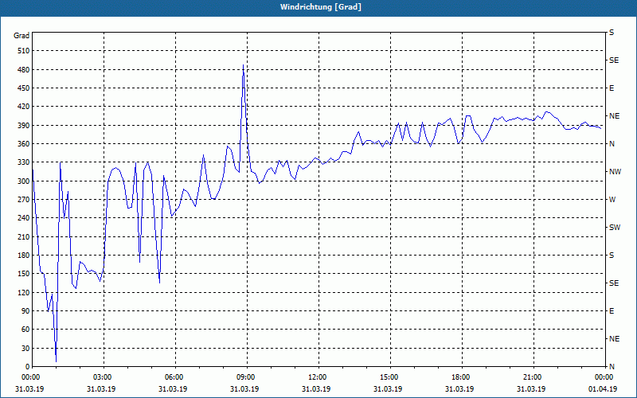The image size is (637, 398).
Task: Click the SW compass label
Action: (615, 228)
